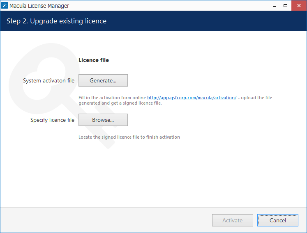Image resolution: width=307 pixels, height=233 pixels.
Task: Click the 'Macula License Manager' window title
Action: click(x=39, y=6)
